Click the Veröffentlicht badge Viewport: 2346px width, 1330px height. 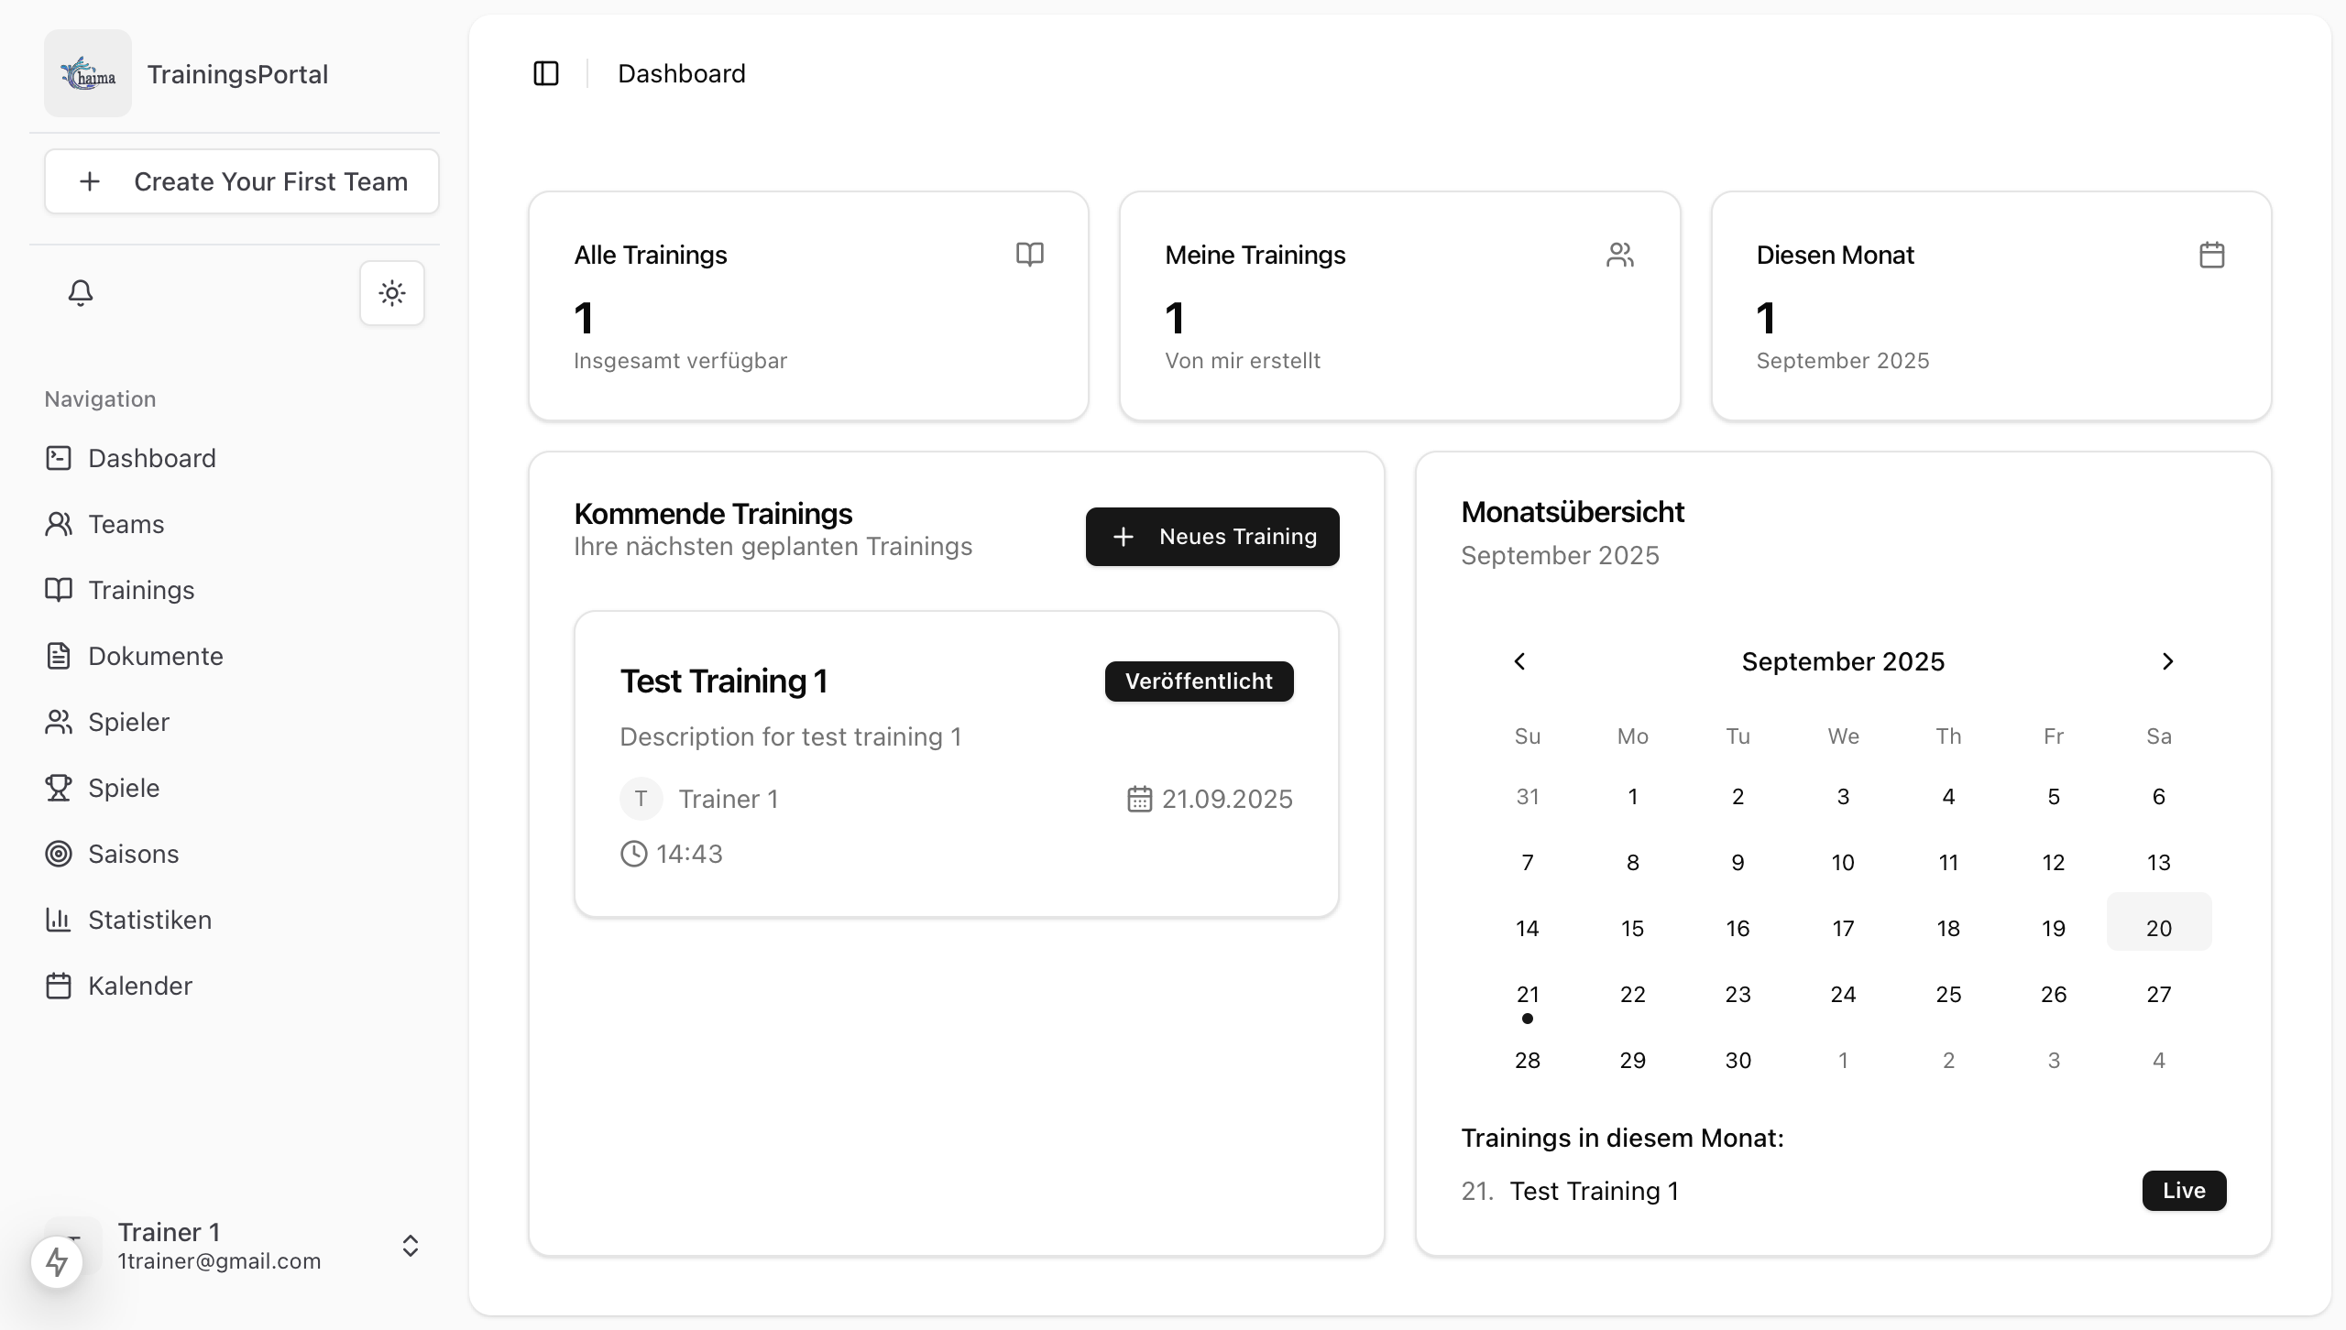pos(1199,681)
